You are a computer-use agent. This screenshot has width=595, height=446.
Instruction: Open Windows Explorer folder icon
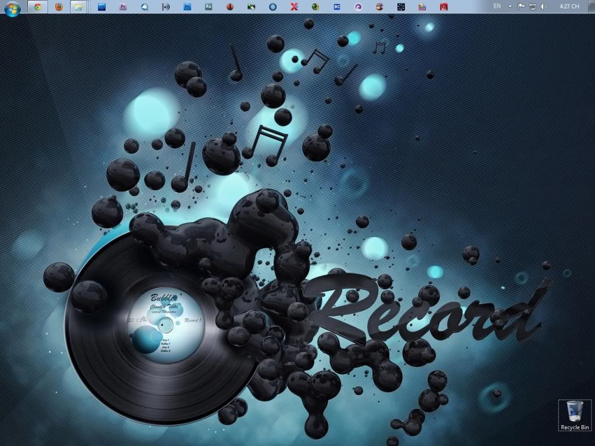pyautogui.click(x=78, y=7)
